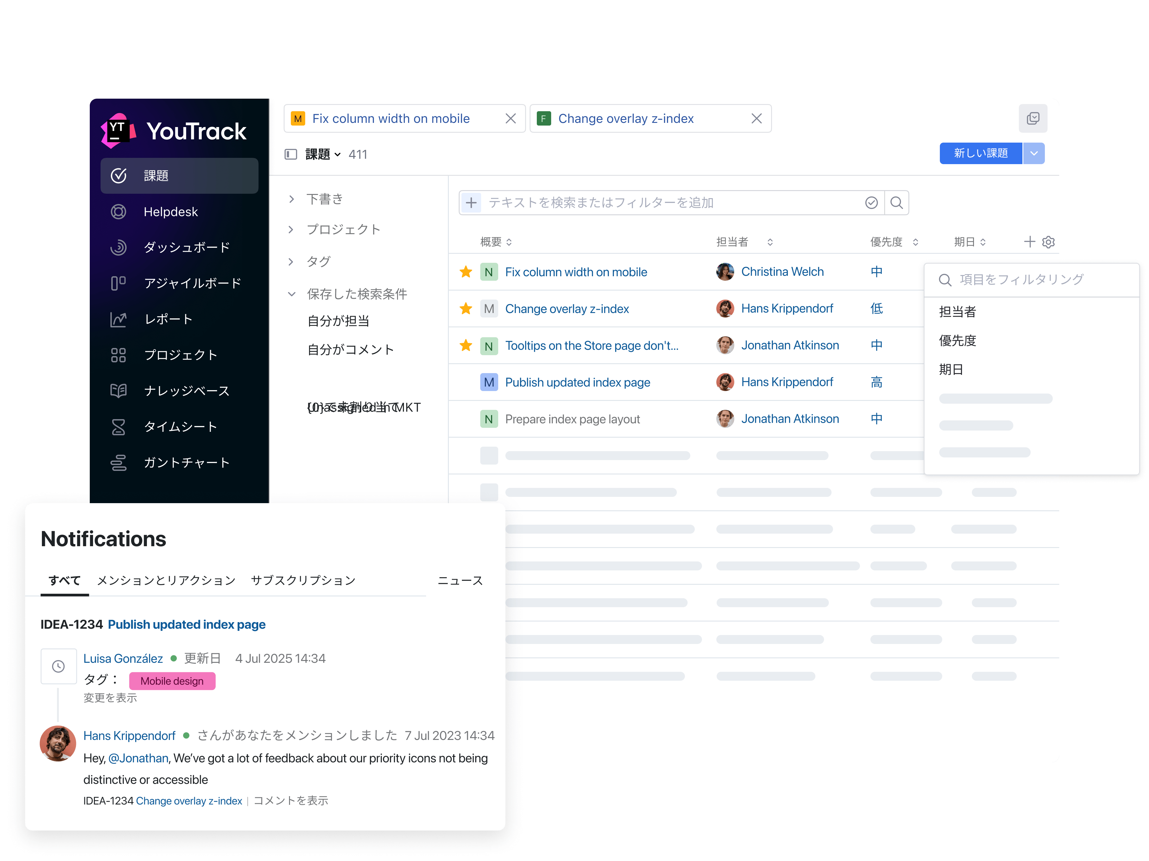The width and height of the screenshot is (1149, 861).
Task: Open the タイムシート hourglass icon
Action: [118, 427]
